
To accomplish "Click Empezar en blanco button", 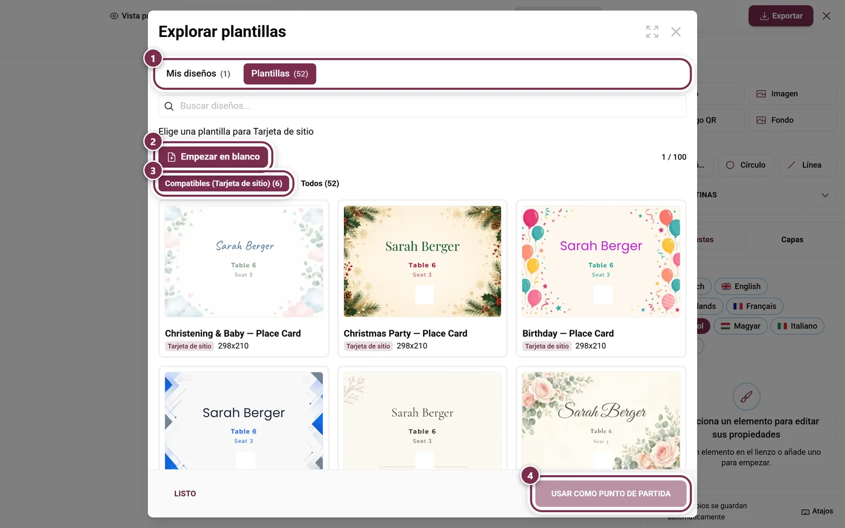I will 214,157.
